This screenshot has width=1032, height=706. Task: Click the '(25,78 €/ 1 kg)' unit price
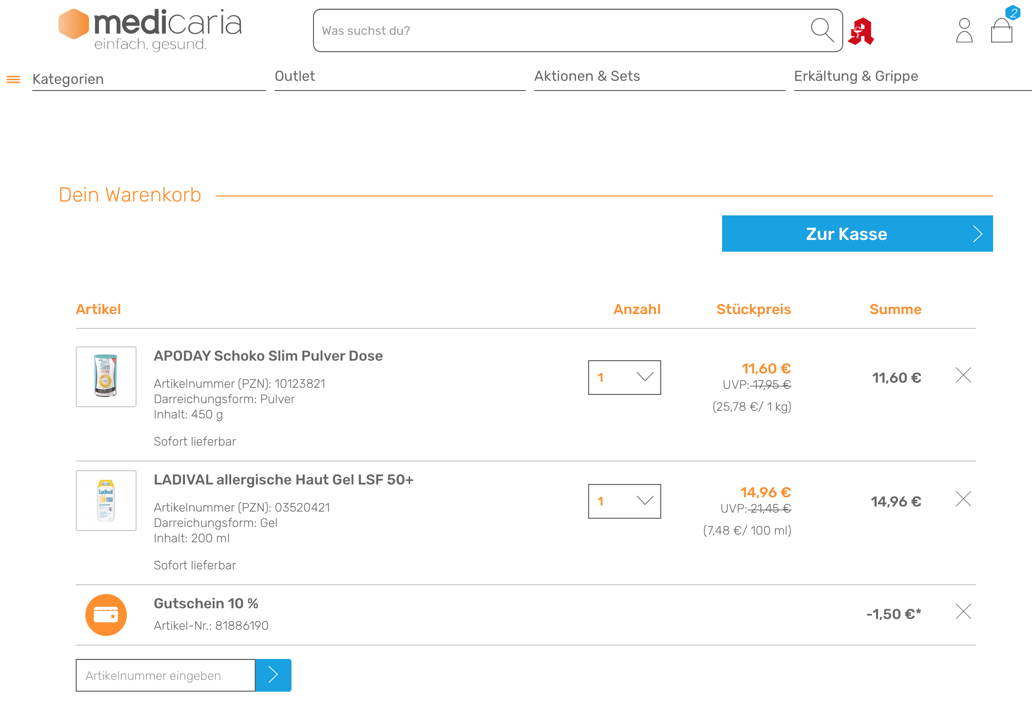(x=752, y=406)
